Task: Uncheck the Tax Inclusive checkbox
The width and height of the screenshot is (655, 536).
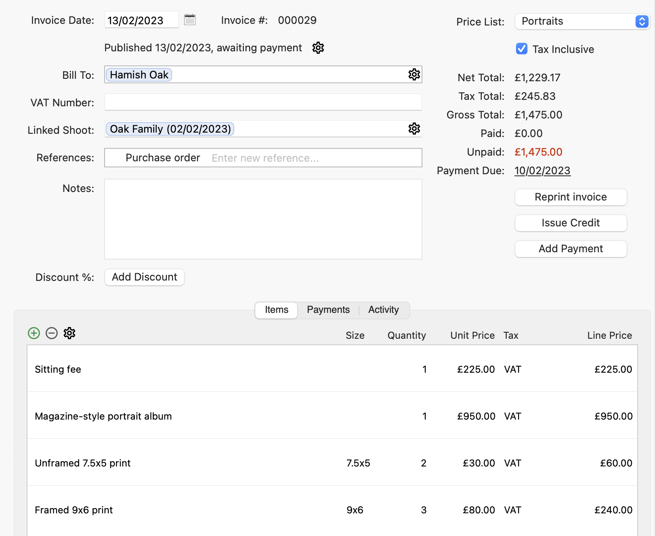Action: pos(521,49)
